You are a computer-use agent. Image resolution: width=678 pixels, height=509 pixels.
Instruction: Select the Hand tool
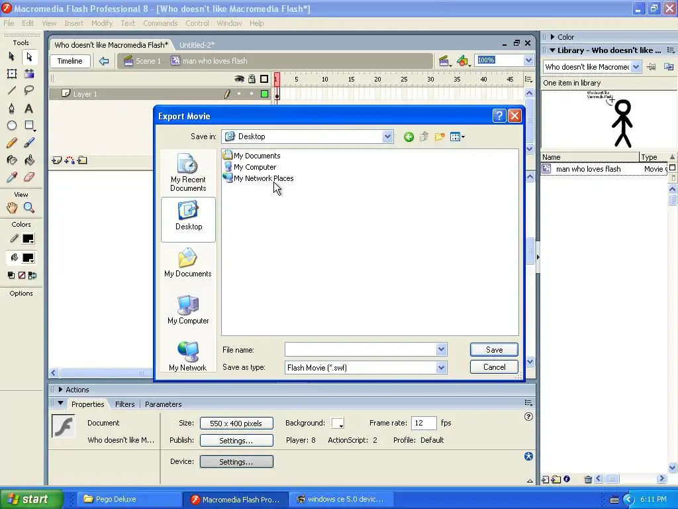point(12,207)
